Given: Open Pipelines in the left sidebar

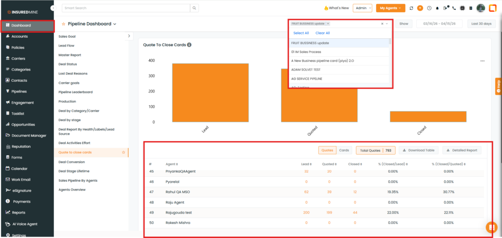Looking at the screenshot, I should (19, 92).
